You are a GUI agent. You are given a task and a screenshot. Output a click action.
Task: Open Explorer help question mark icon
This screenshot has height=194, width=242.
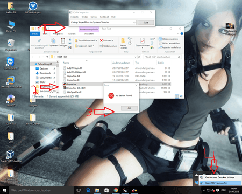point(182,34)
